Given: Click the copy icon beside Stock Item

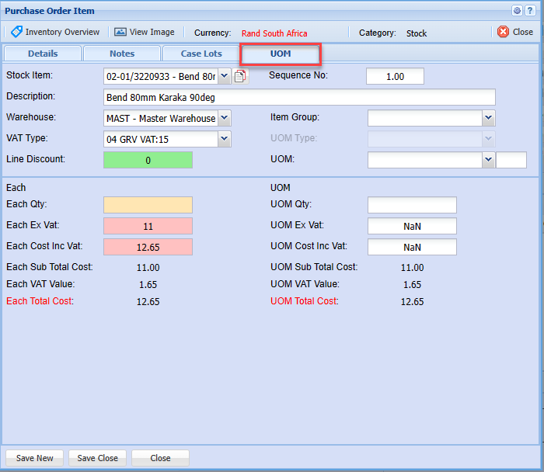Looking at the screenshot, I should point(240,76).
